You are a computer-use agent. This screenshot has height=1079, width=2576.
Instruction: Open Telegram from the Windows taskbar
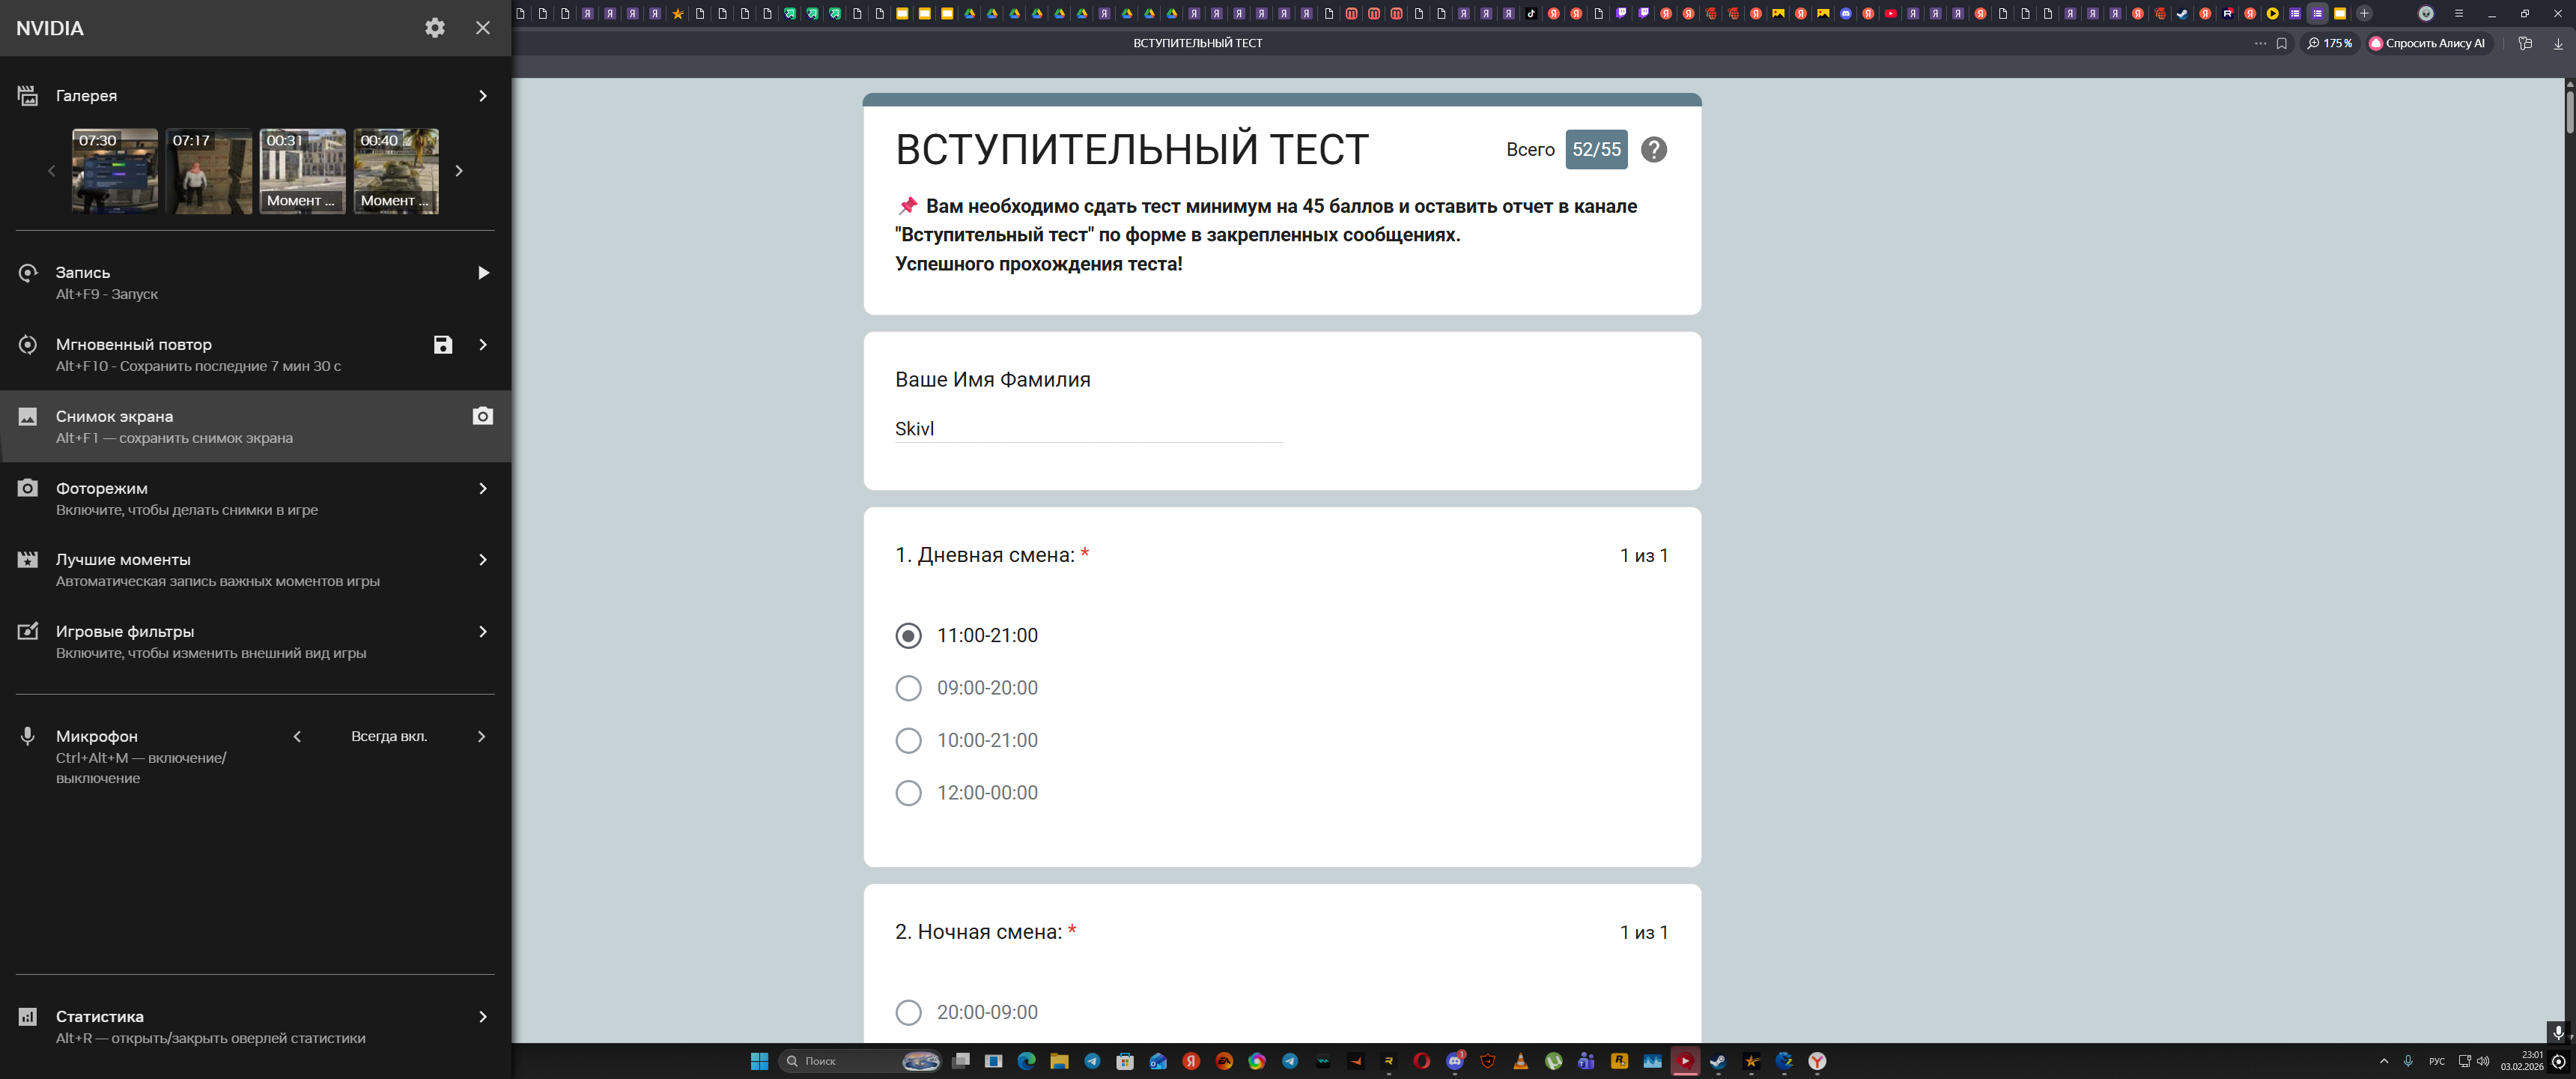[1092, 1061]
